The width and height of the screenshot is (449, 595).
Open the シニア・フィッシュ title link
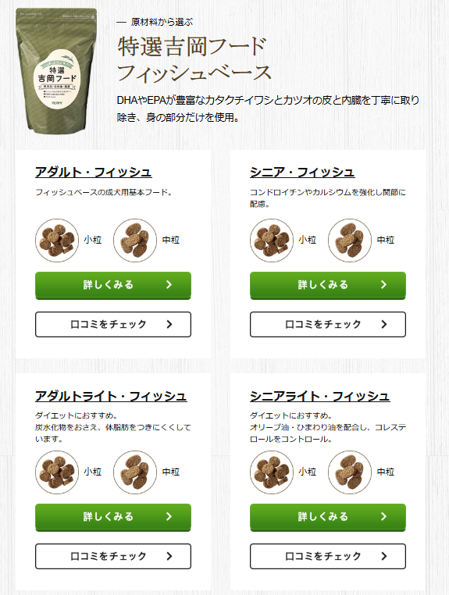[x=302, y=173]
